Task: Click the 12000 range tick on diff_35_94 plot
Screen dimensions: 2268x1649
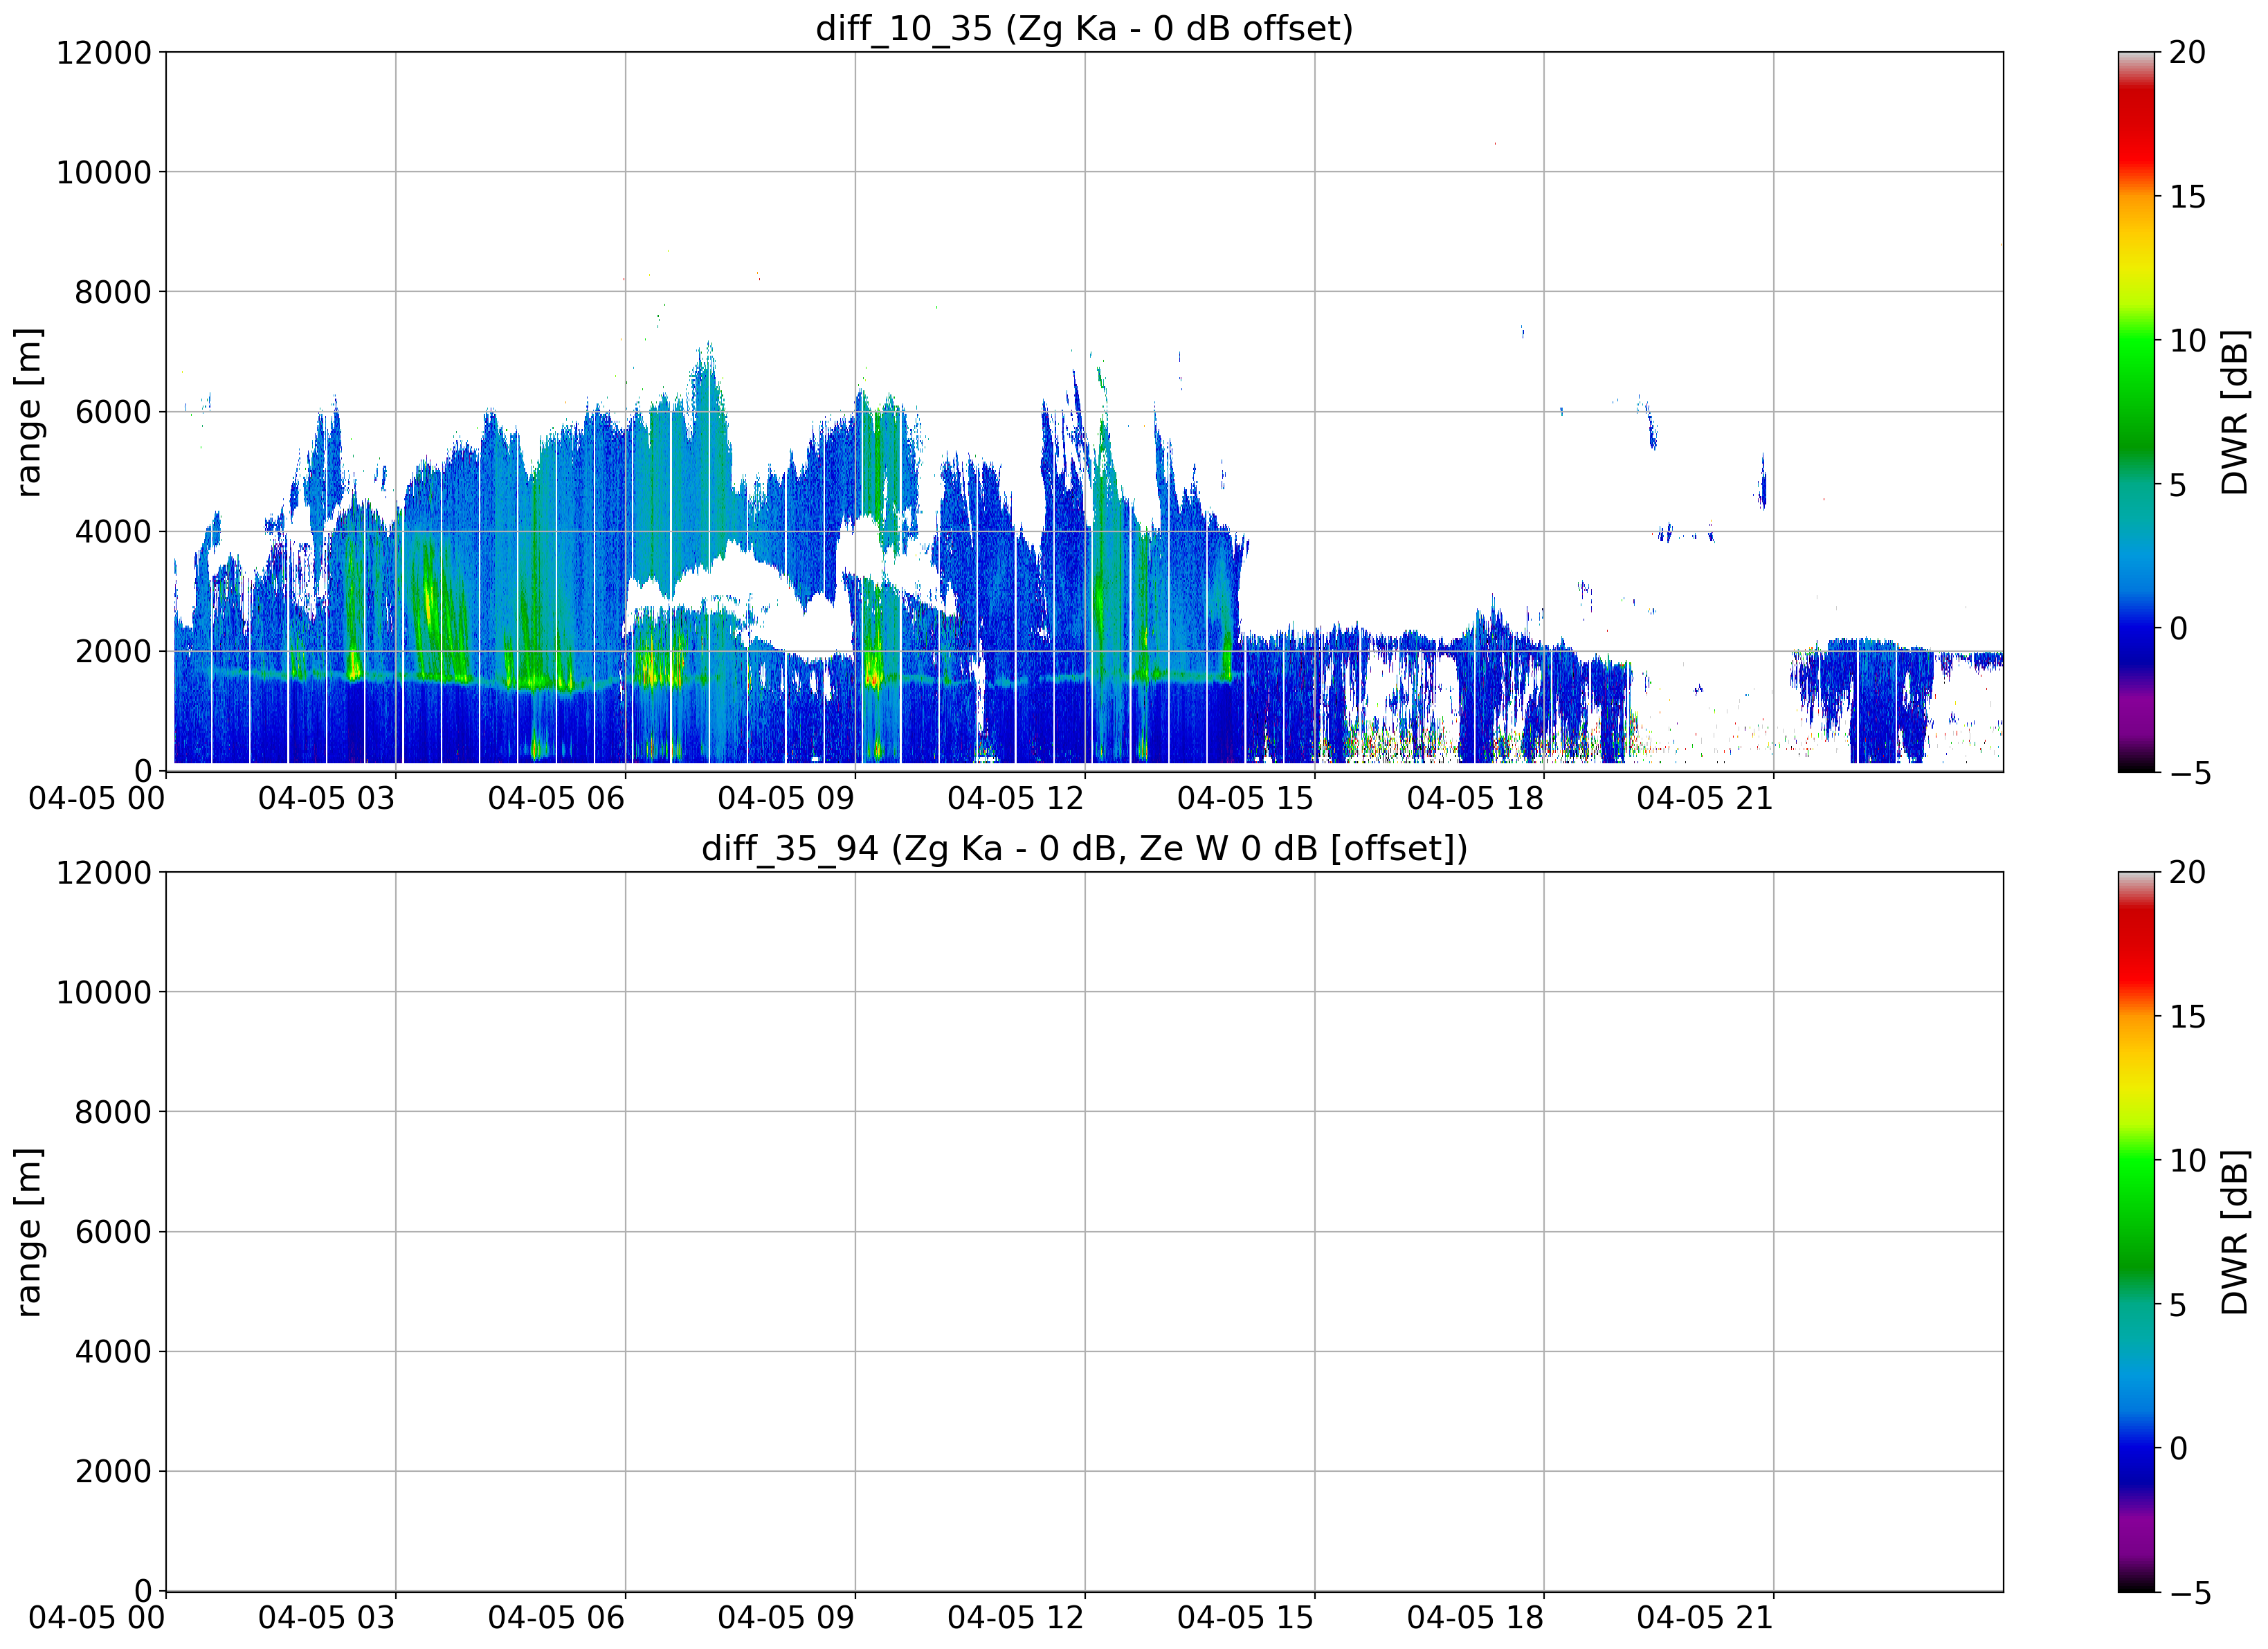Action: tap(104, 872)
